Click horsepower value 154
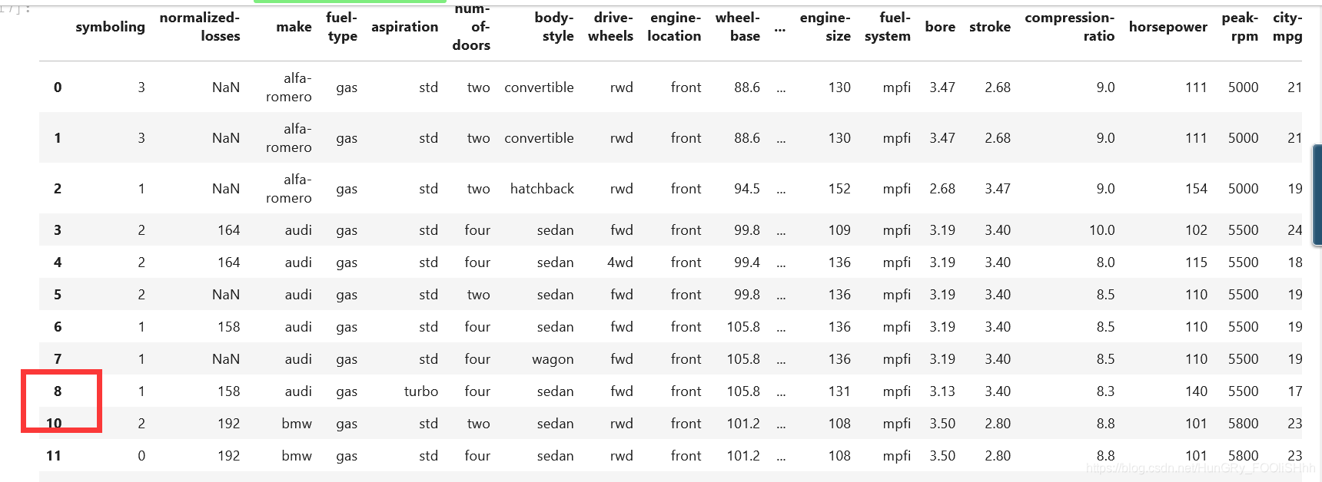This screenshot has height=482, width=1322. tap(1196, 189)
